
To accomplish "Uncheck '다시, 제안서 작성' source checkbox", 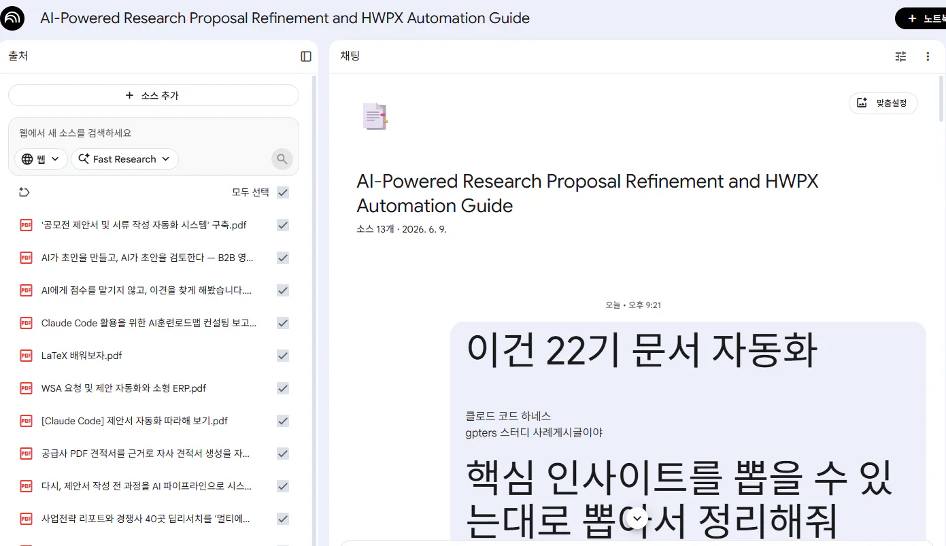I will point(283,486).
